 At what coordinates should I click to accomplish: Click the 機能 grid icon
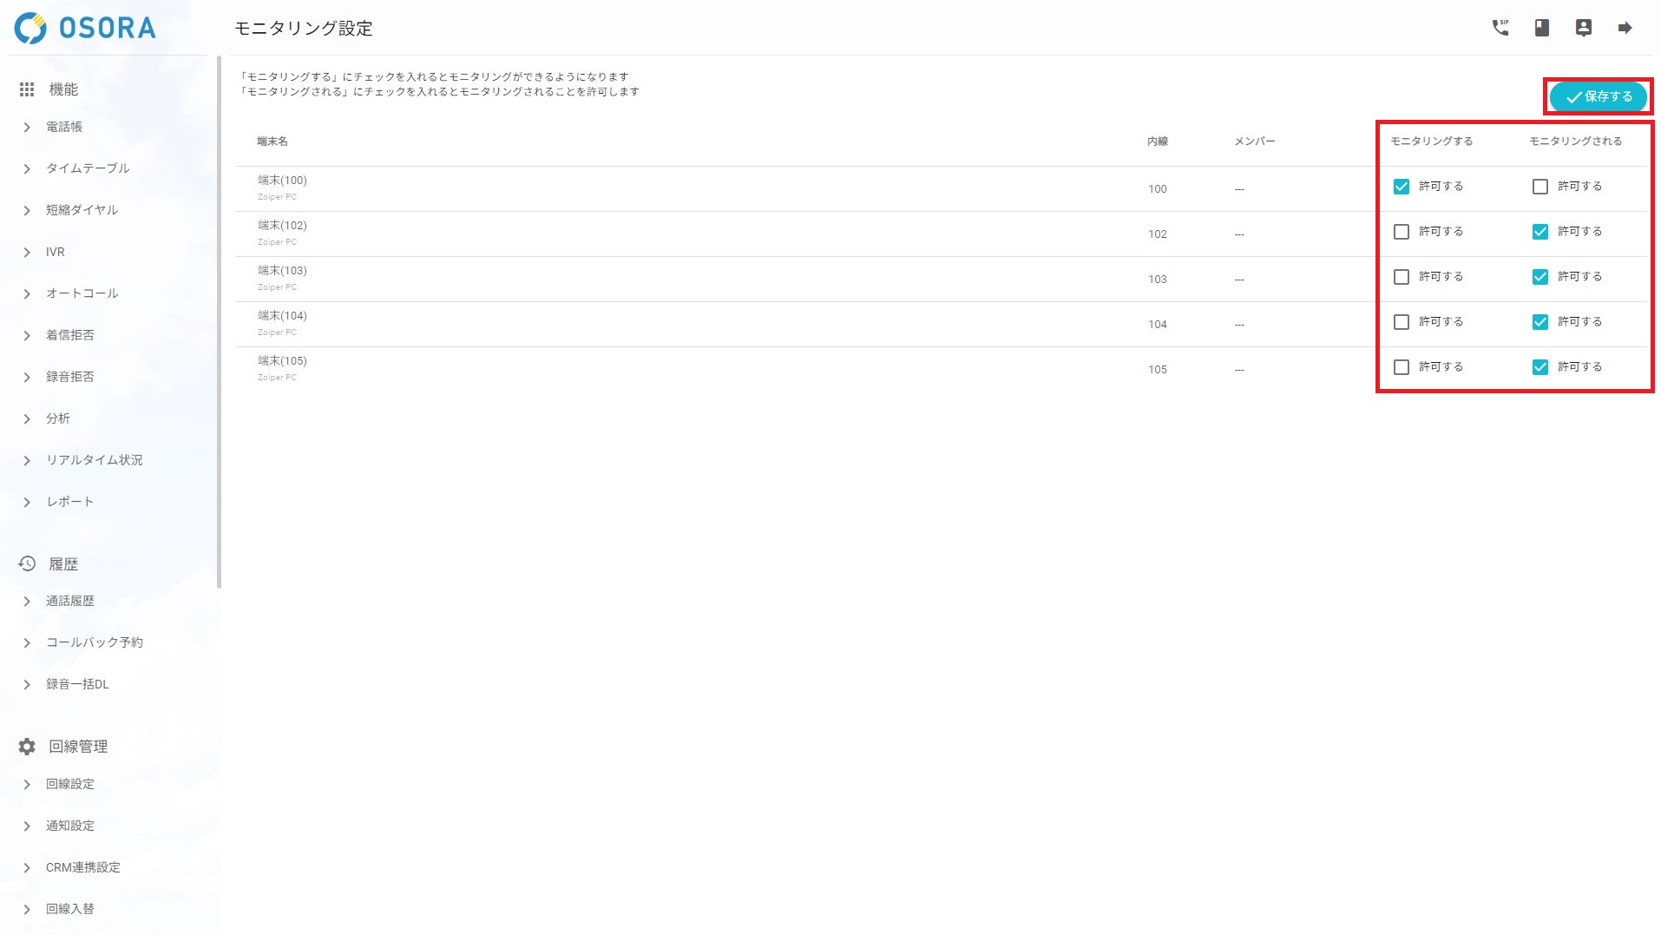[27, 89]
